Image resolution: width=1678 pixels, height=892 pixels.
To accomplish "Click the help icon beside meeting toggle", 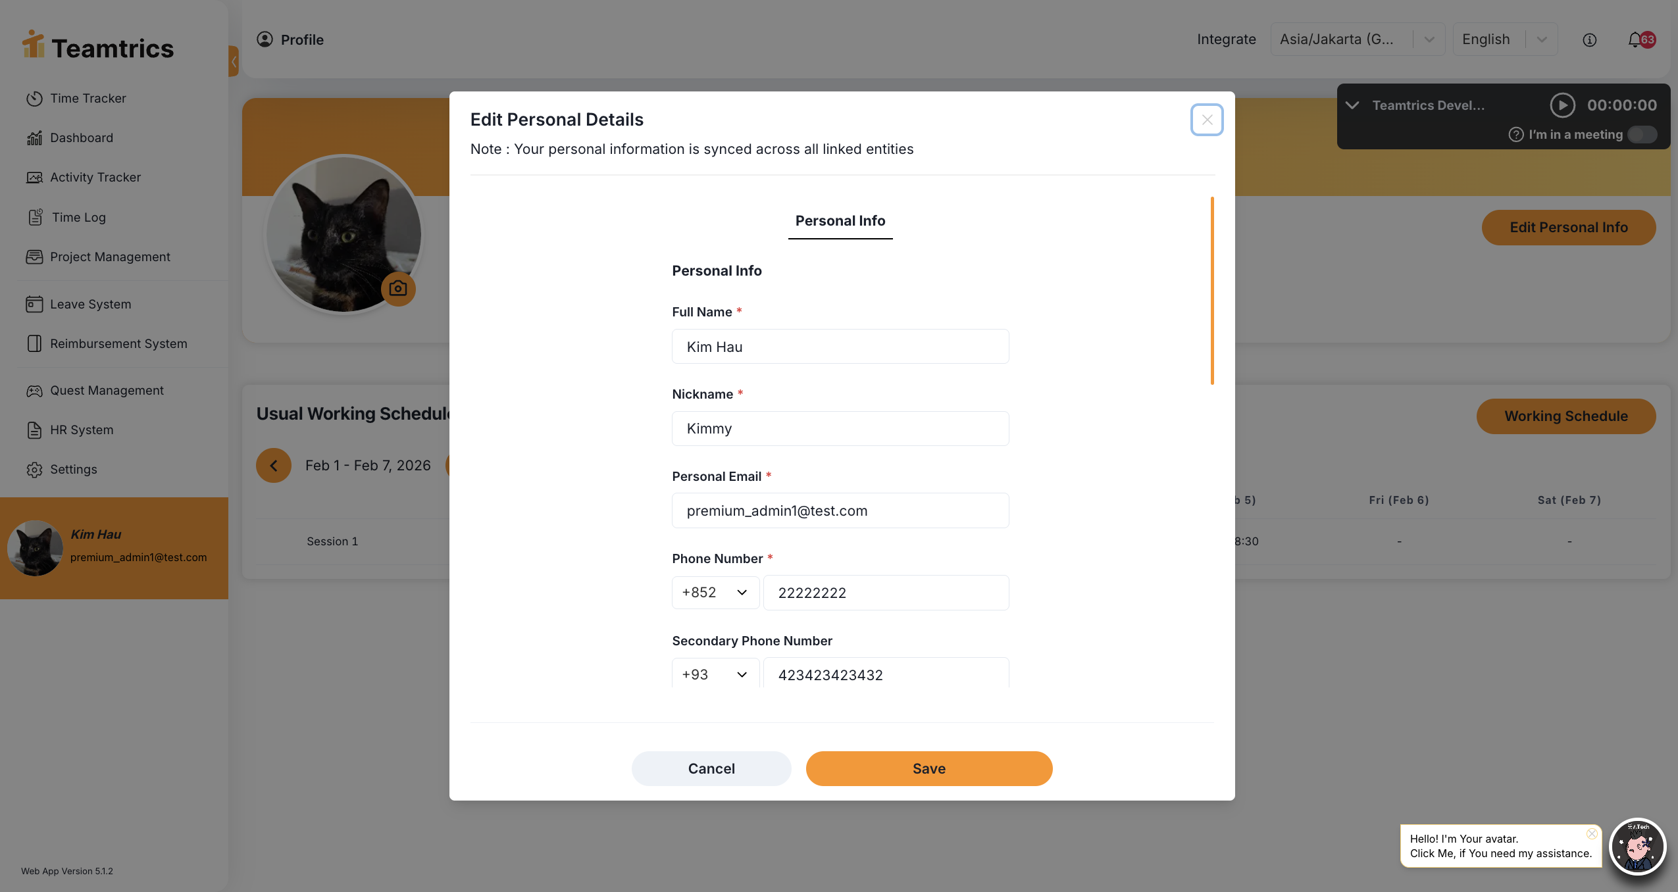I will (1515, 135).
